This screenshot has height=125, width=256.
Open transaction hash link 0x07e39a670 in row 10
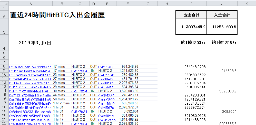click(x=30, y=75)
